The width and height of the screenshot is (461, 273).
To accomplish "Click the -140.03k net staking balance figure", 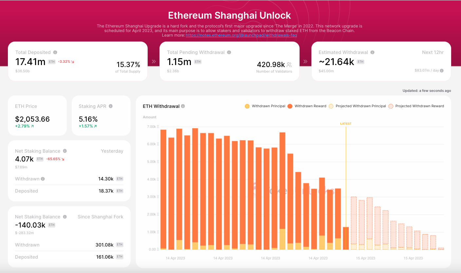I will pyautogui.click(x=30, y=225).
